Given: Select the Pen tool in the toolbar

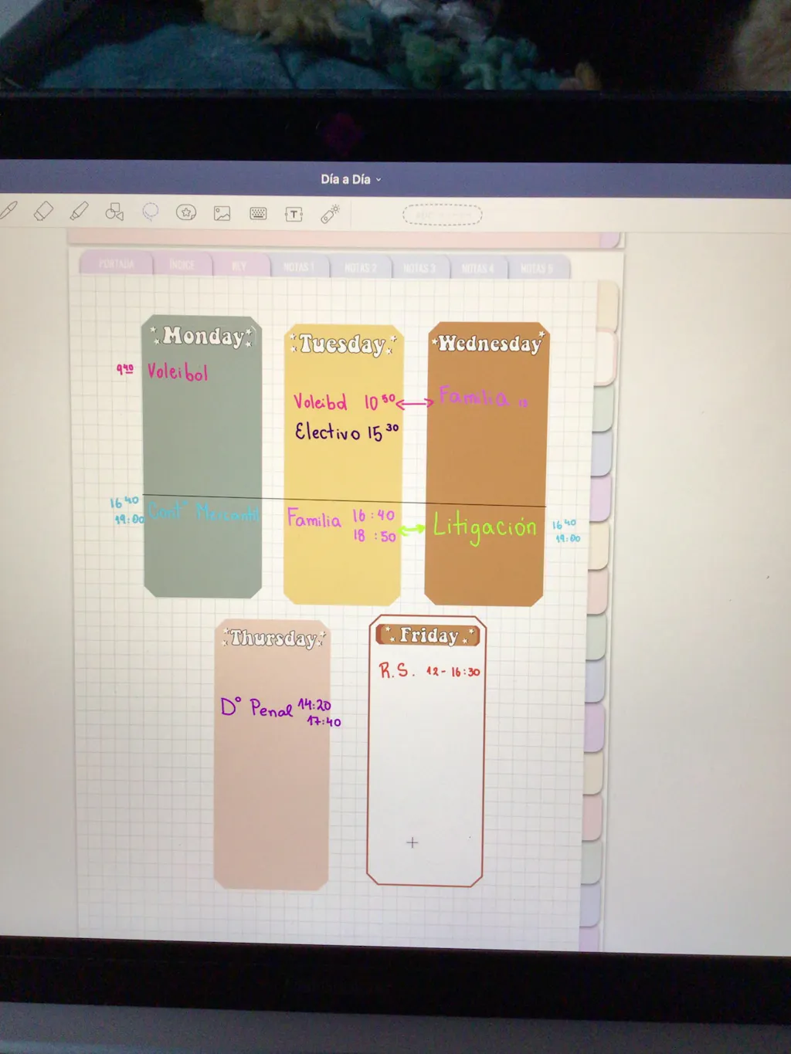Looking at the screenshot, I should [x=8, y=210].
